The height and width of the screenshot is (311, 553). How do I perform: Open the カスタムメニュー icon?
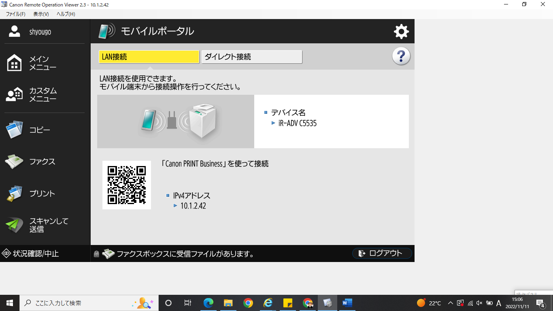[15, 95]
